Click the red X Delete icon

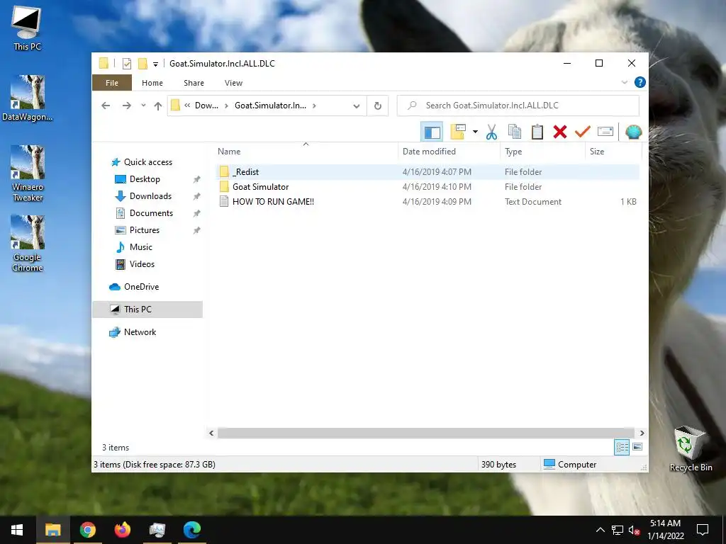pyautogui.click(x=560, y=132)
